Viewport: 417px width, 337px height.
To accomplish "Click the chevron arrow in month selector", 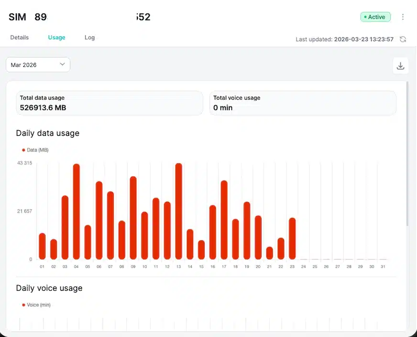I will point(62,64).
